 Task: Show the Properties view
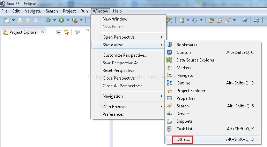pyautogui.click(x=213, y=98)
